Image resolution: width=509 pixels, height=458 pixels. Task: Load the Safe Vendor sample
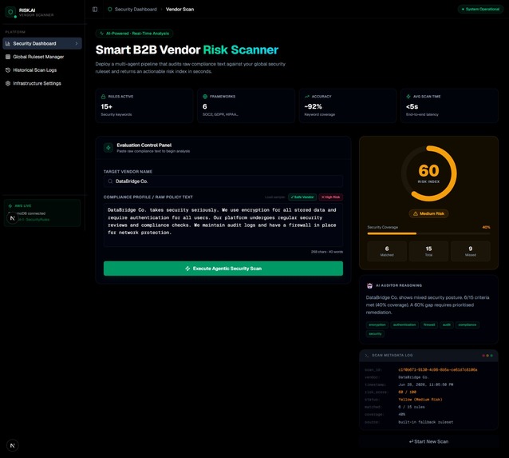click(302, 197)
